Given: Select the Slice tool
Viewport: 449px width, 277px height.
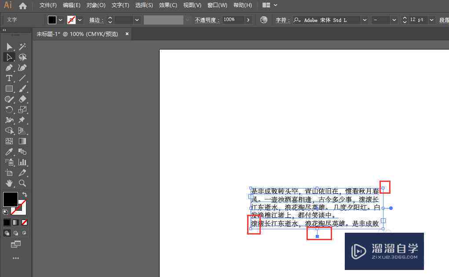Looking at the screenshot, I should (x=22, y=173).
